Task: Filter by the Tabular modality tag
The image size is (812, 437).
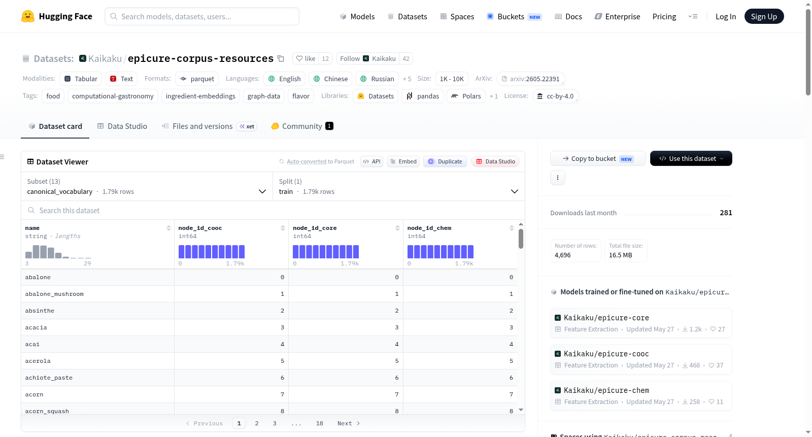Action: tap(81, 79)
